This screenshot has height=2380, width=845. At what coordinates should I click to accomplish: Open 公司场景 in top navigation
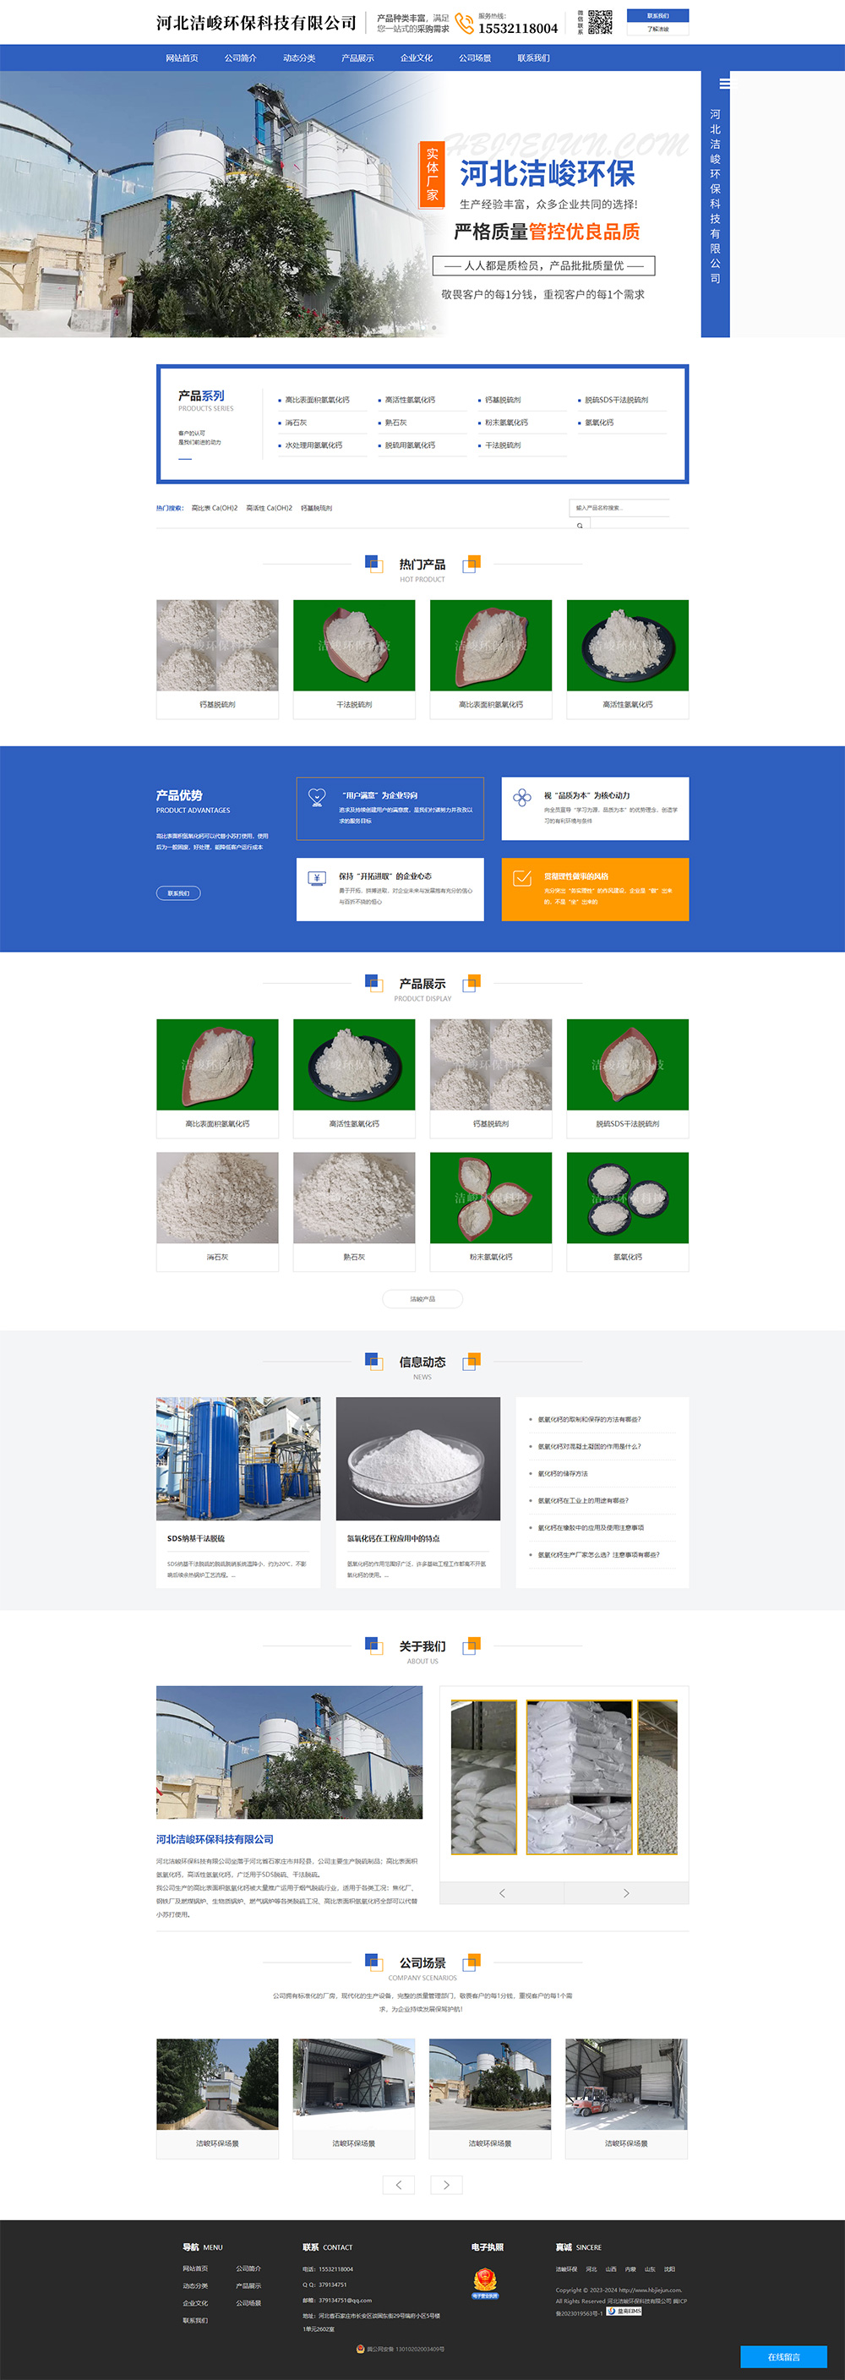coord(475,58)
